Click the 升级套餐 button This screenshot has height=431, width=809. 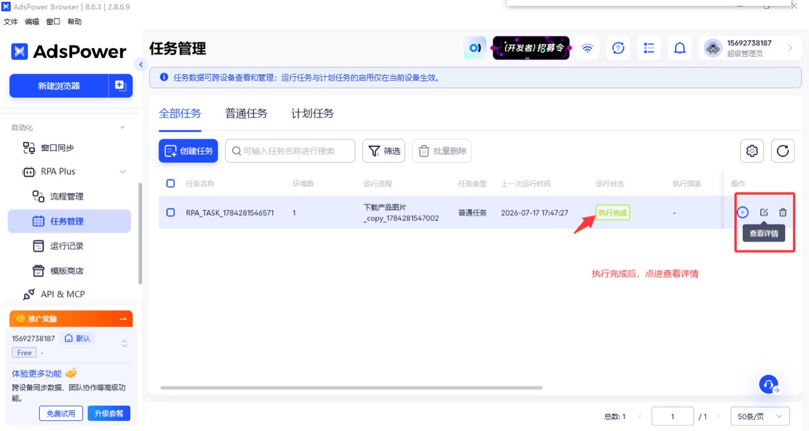click(109, 413)
